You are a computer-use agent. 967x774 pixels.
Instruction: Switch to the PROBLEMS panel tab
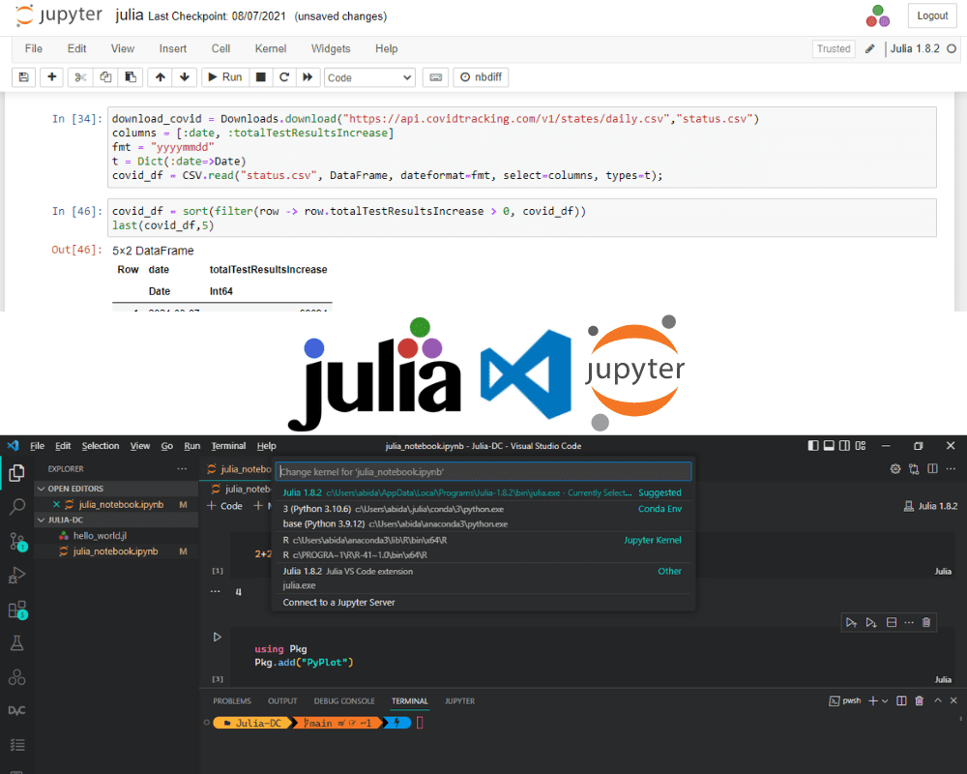click(232, 701)
